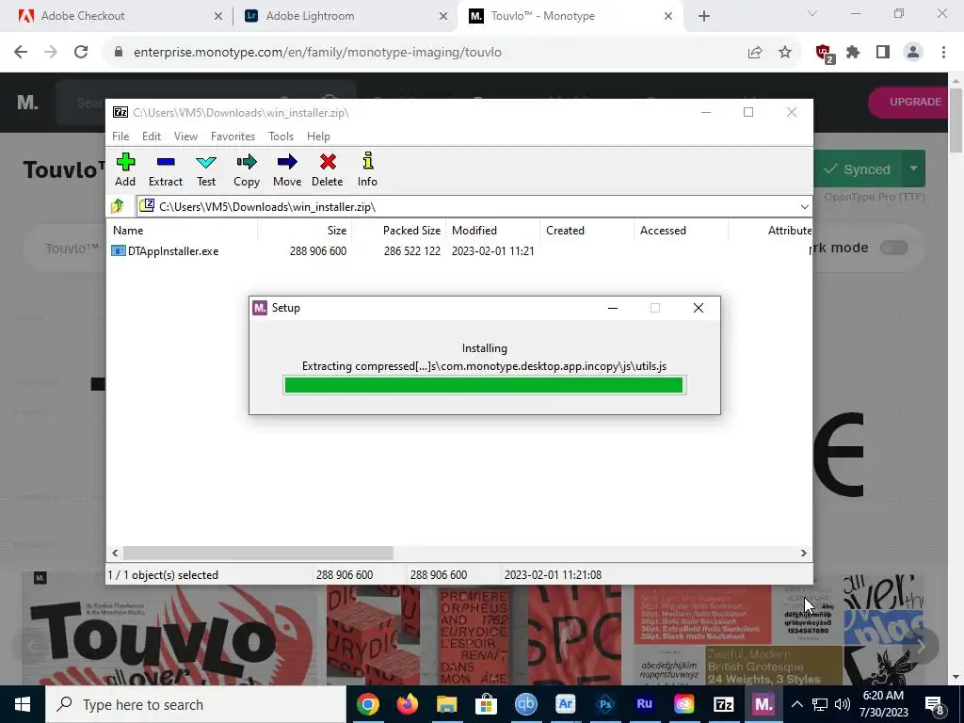Click the Monotype M. logo
Viewport: 964px width, 723px height.
pyautogui.click(x=27, y=102)
